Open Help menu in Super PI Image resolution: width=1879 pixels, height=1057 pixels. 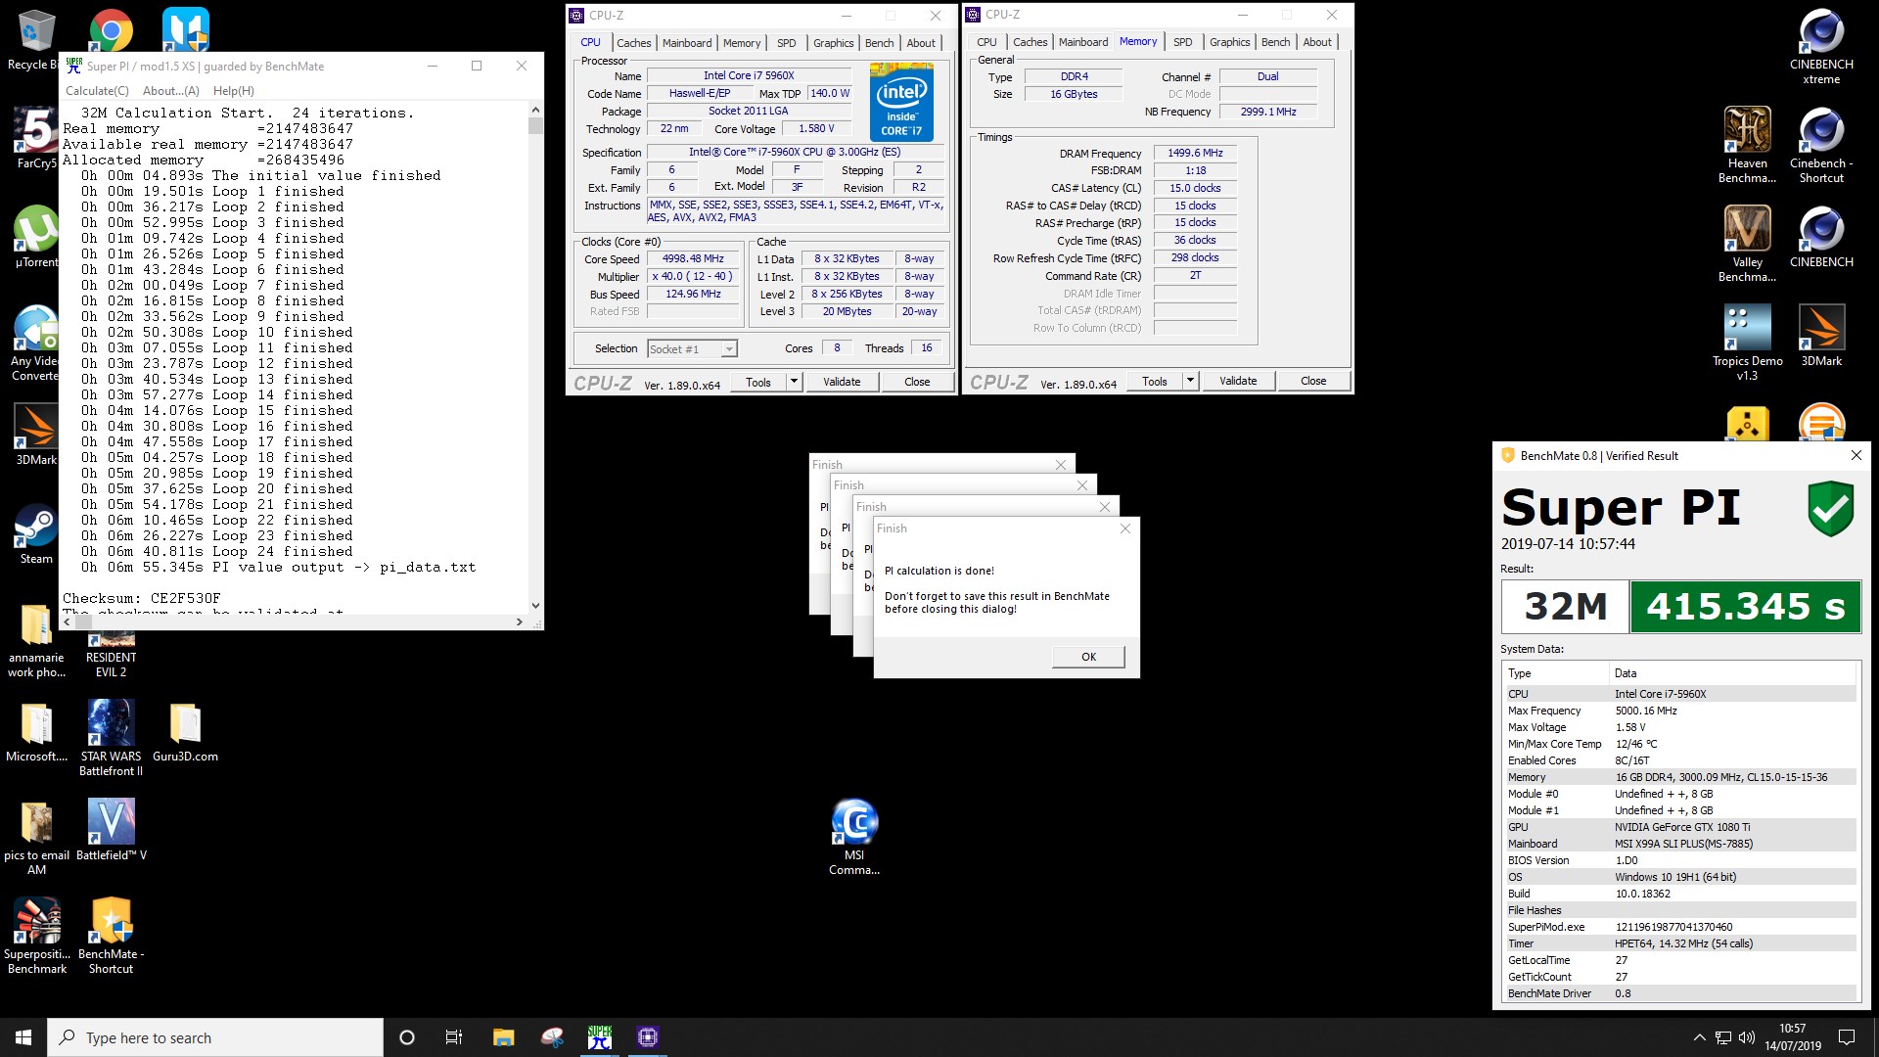(234, 91)
